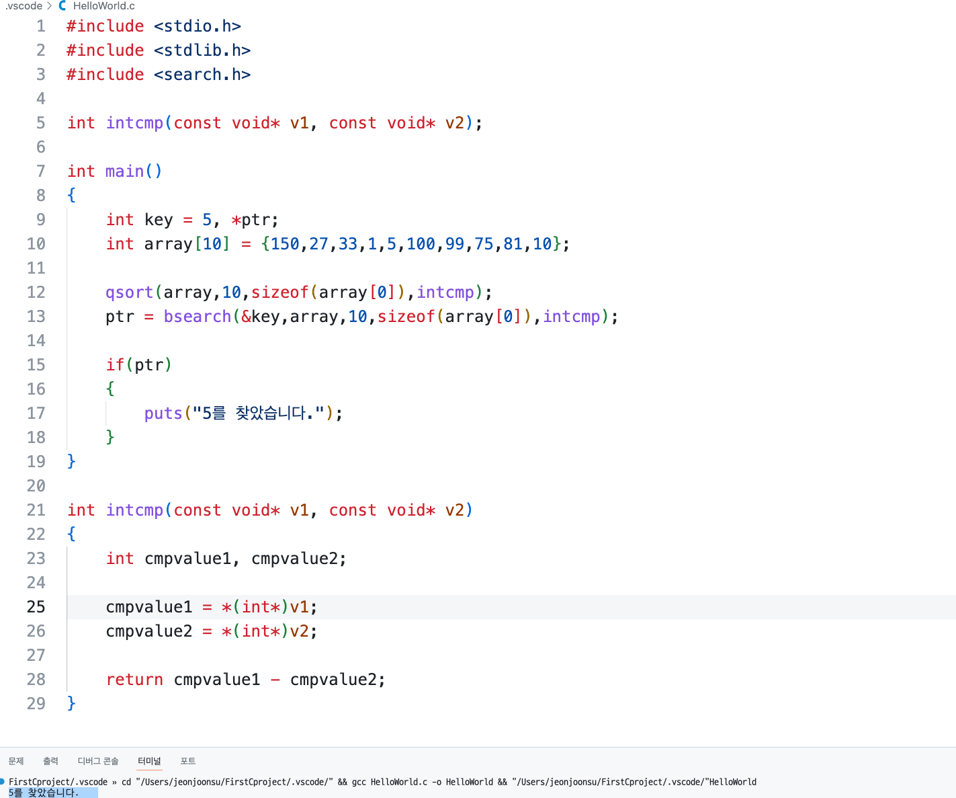The image size is (956, 798).
Task: Click the opening brace on line 8
Action: click(x=72, y=196)
